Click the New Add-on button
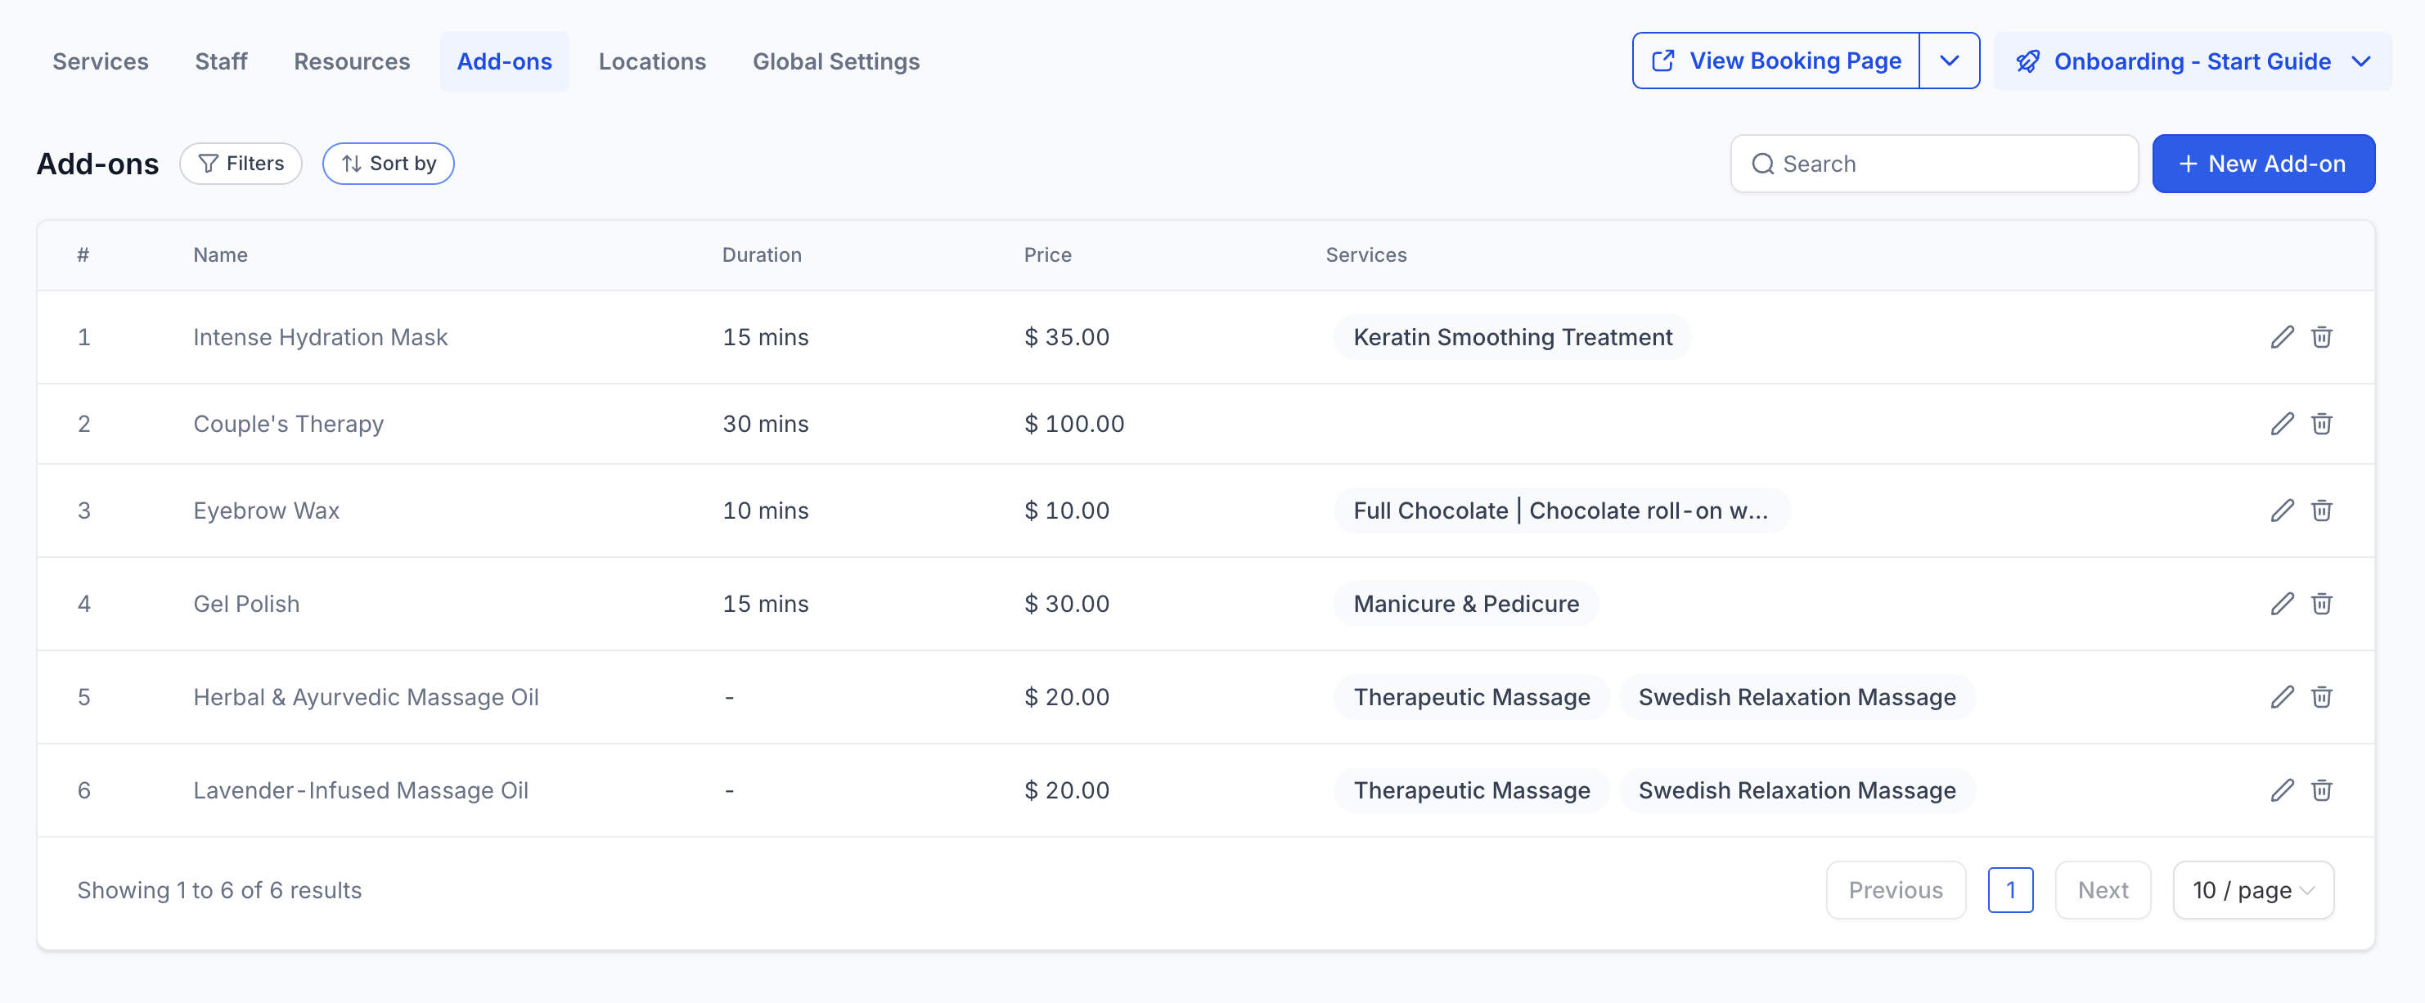The height and width of the screenshot is (1003, 2425). [2262, 164]
